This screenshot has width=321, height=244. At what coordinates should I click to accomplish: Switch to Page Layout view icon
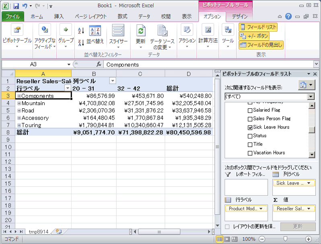(227, 239)
